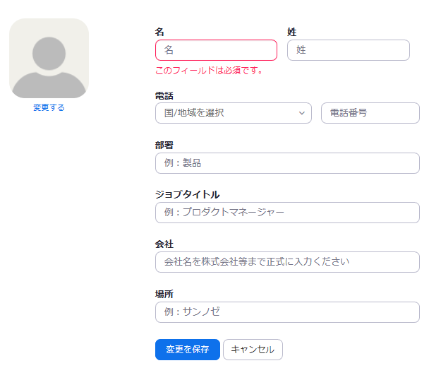Click the ジョブタイトル job title input field
The width and height of the screenshot is (429, 368).
point(287,213)
